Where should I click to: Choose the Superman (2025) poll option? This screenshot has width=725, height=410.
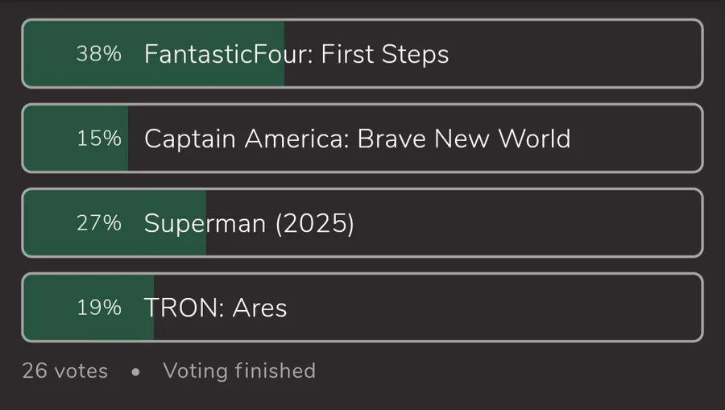pyautogui.click(x=249, y=223)
